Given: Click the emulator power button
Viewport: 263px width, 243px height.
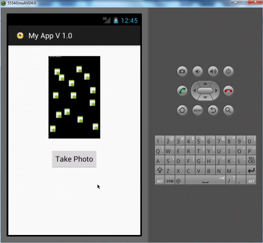Looking at the screenshot, I should tap(228, 71).
